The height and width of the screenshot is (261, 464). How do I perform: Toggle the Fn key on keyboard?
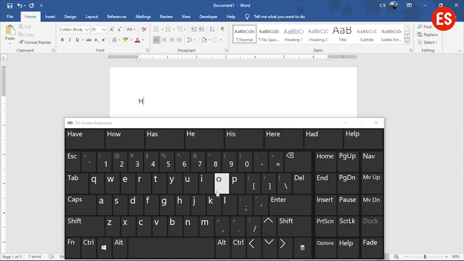point(73,247)
